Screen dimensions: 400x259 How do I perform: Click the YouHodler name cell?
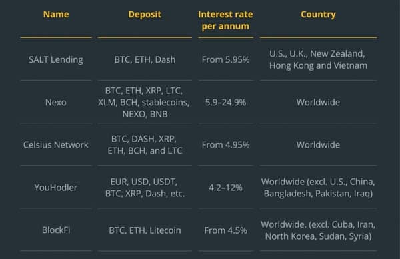56,188
